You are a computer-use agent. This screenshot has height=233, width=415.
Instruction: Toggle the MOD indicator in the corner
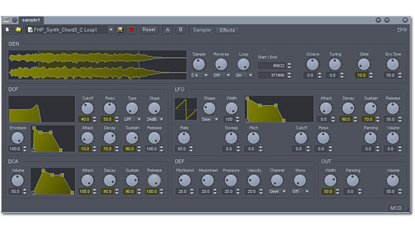tap(396, 208)
